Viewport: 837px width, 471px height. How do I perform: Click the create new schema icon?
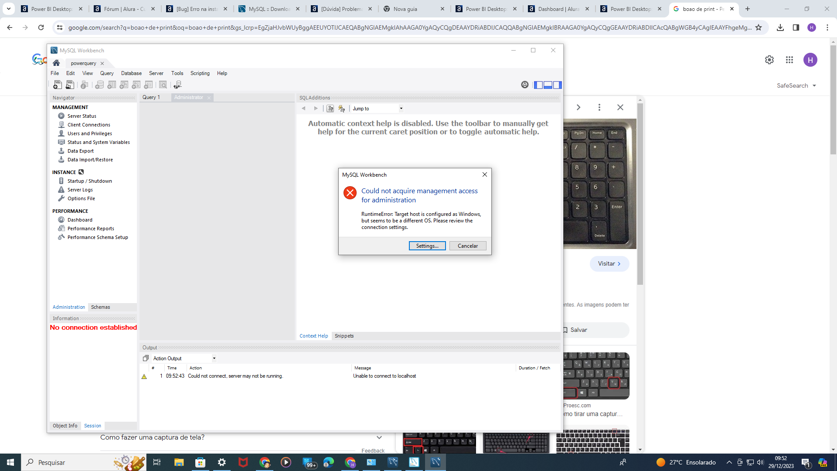[x=99, y=85]
